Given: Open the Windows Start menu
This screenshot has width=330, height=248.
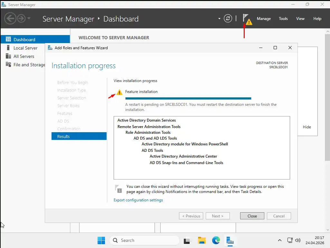Looking at the screenshot, I should tap(101, 240).
